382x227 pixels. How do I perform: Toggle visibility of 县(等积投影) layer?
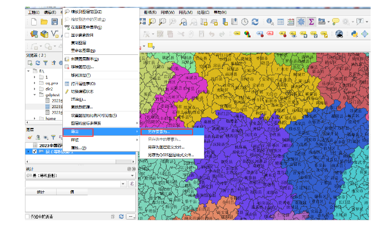click(35, 152)
